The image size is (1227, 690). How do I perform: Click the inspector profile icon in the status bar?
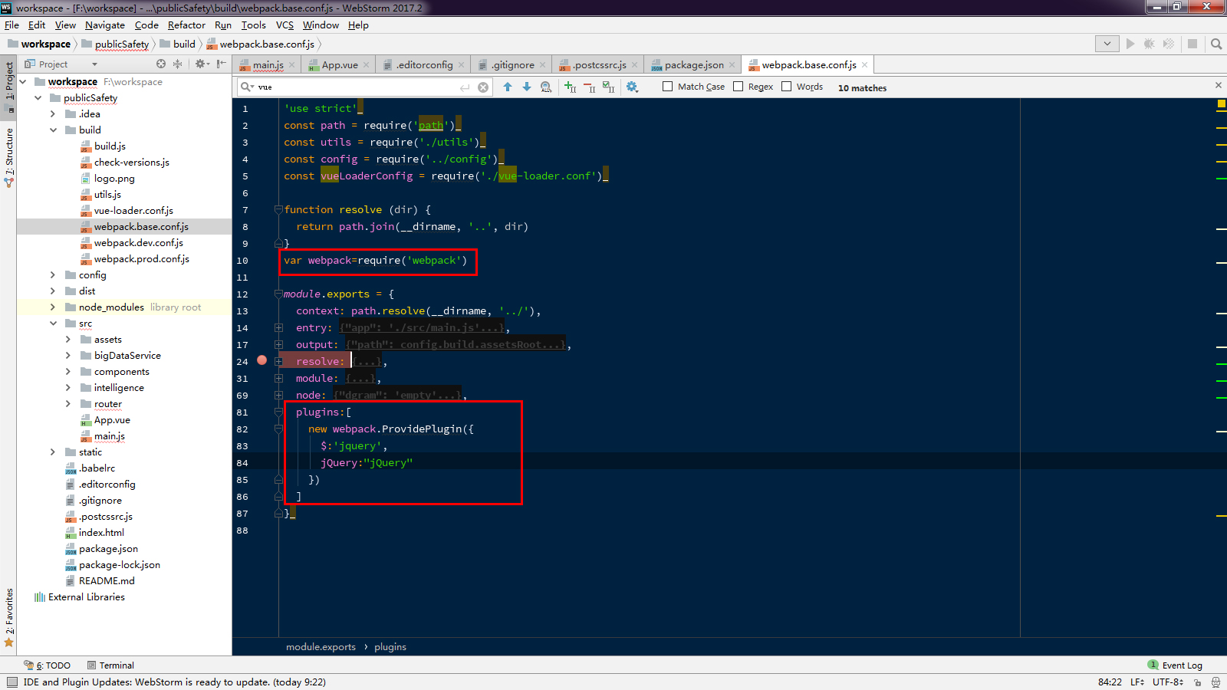1215,682
